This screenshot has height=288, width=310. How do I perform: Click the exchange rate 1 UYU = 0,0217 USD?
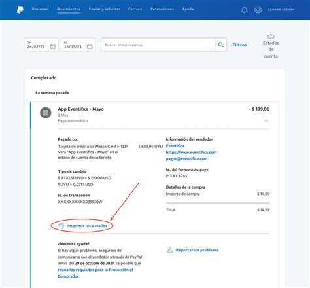pyautogui.click(x=75, y=185)
